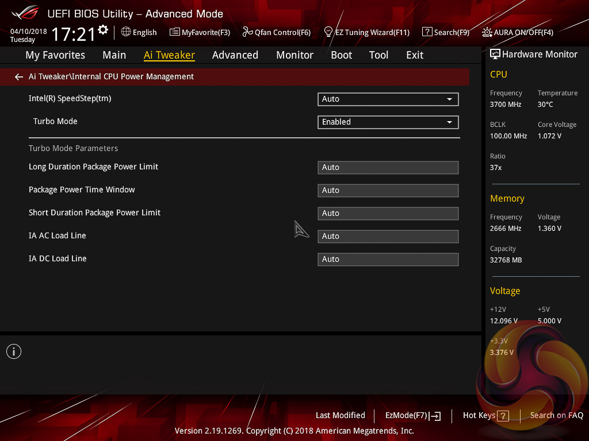Click the 30°C temperature value
This screenshot has width=589, height=441.
(545, 105)
